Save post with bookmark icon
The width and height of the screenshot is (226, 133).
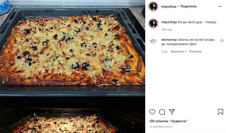pos(220,112)
